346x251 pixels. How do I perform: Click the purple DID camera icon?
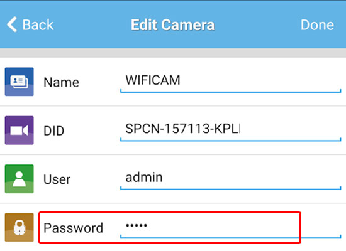[20, 131]
